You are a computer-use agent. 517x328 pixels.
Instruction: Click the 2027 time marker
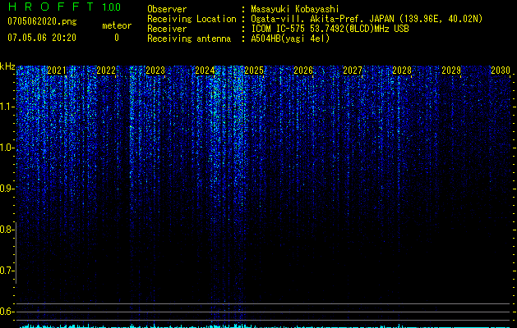[353, 71]
